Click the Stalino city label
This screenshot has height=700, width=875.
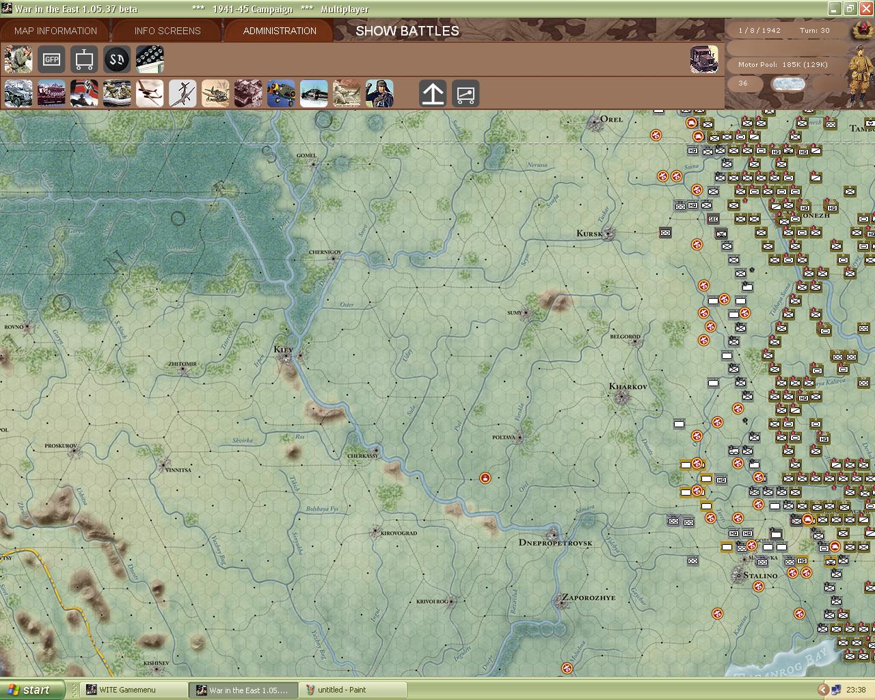pos(760,576)
